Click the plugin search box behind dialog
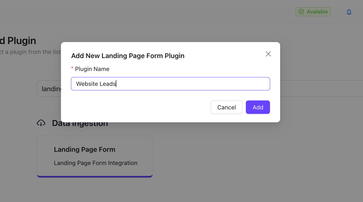The width and height of the screenshot is (363, 202). (49, 89)
